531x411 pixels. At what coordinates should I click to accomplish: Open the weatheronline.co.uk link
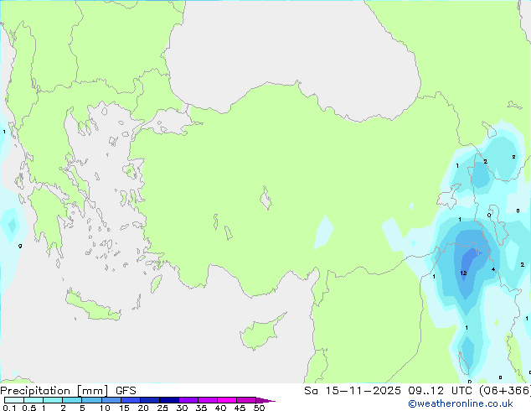461,403
